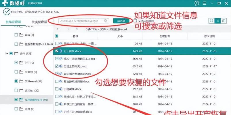Click the 文件 (135) folder icon

[x=16, y=53]
